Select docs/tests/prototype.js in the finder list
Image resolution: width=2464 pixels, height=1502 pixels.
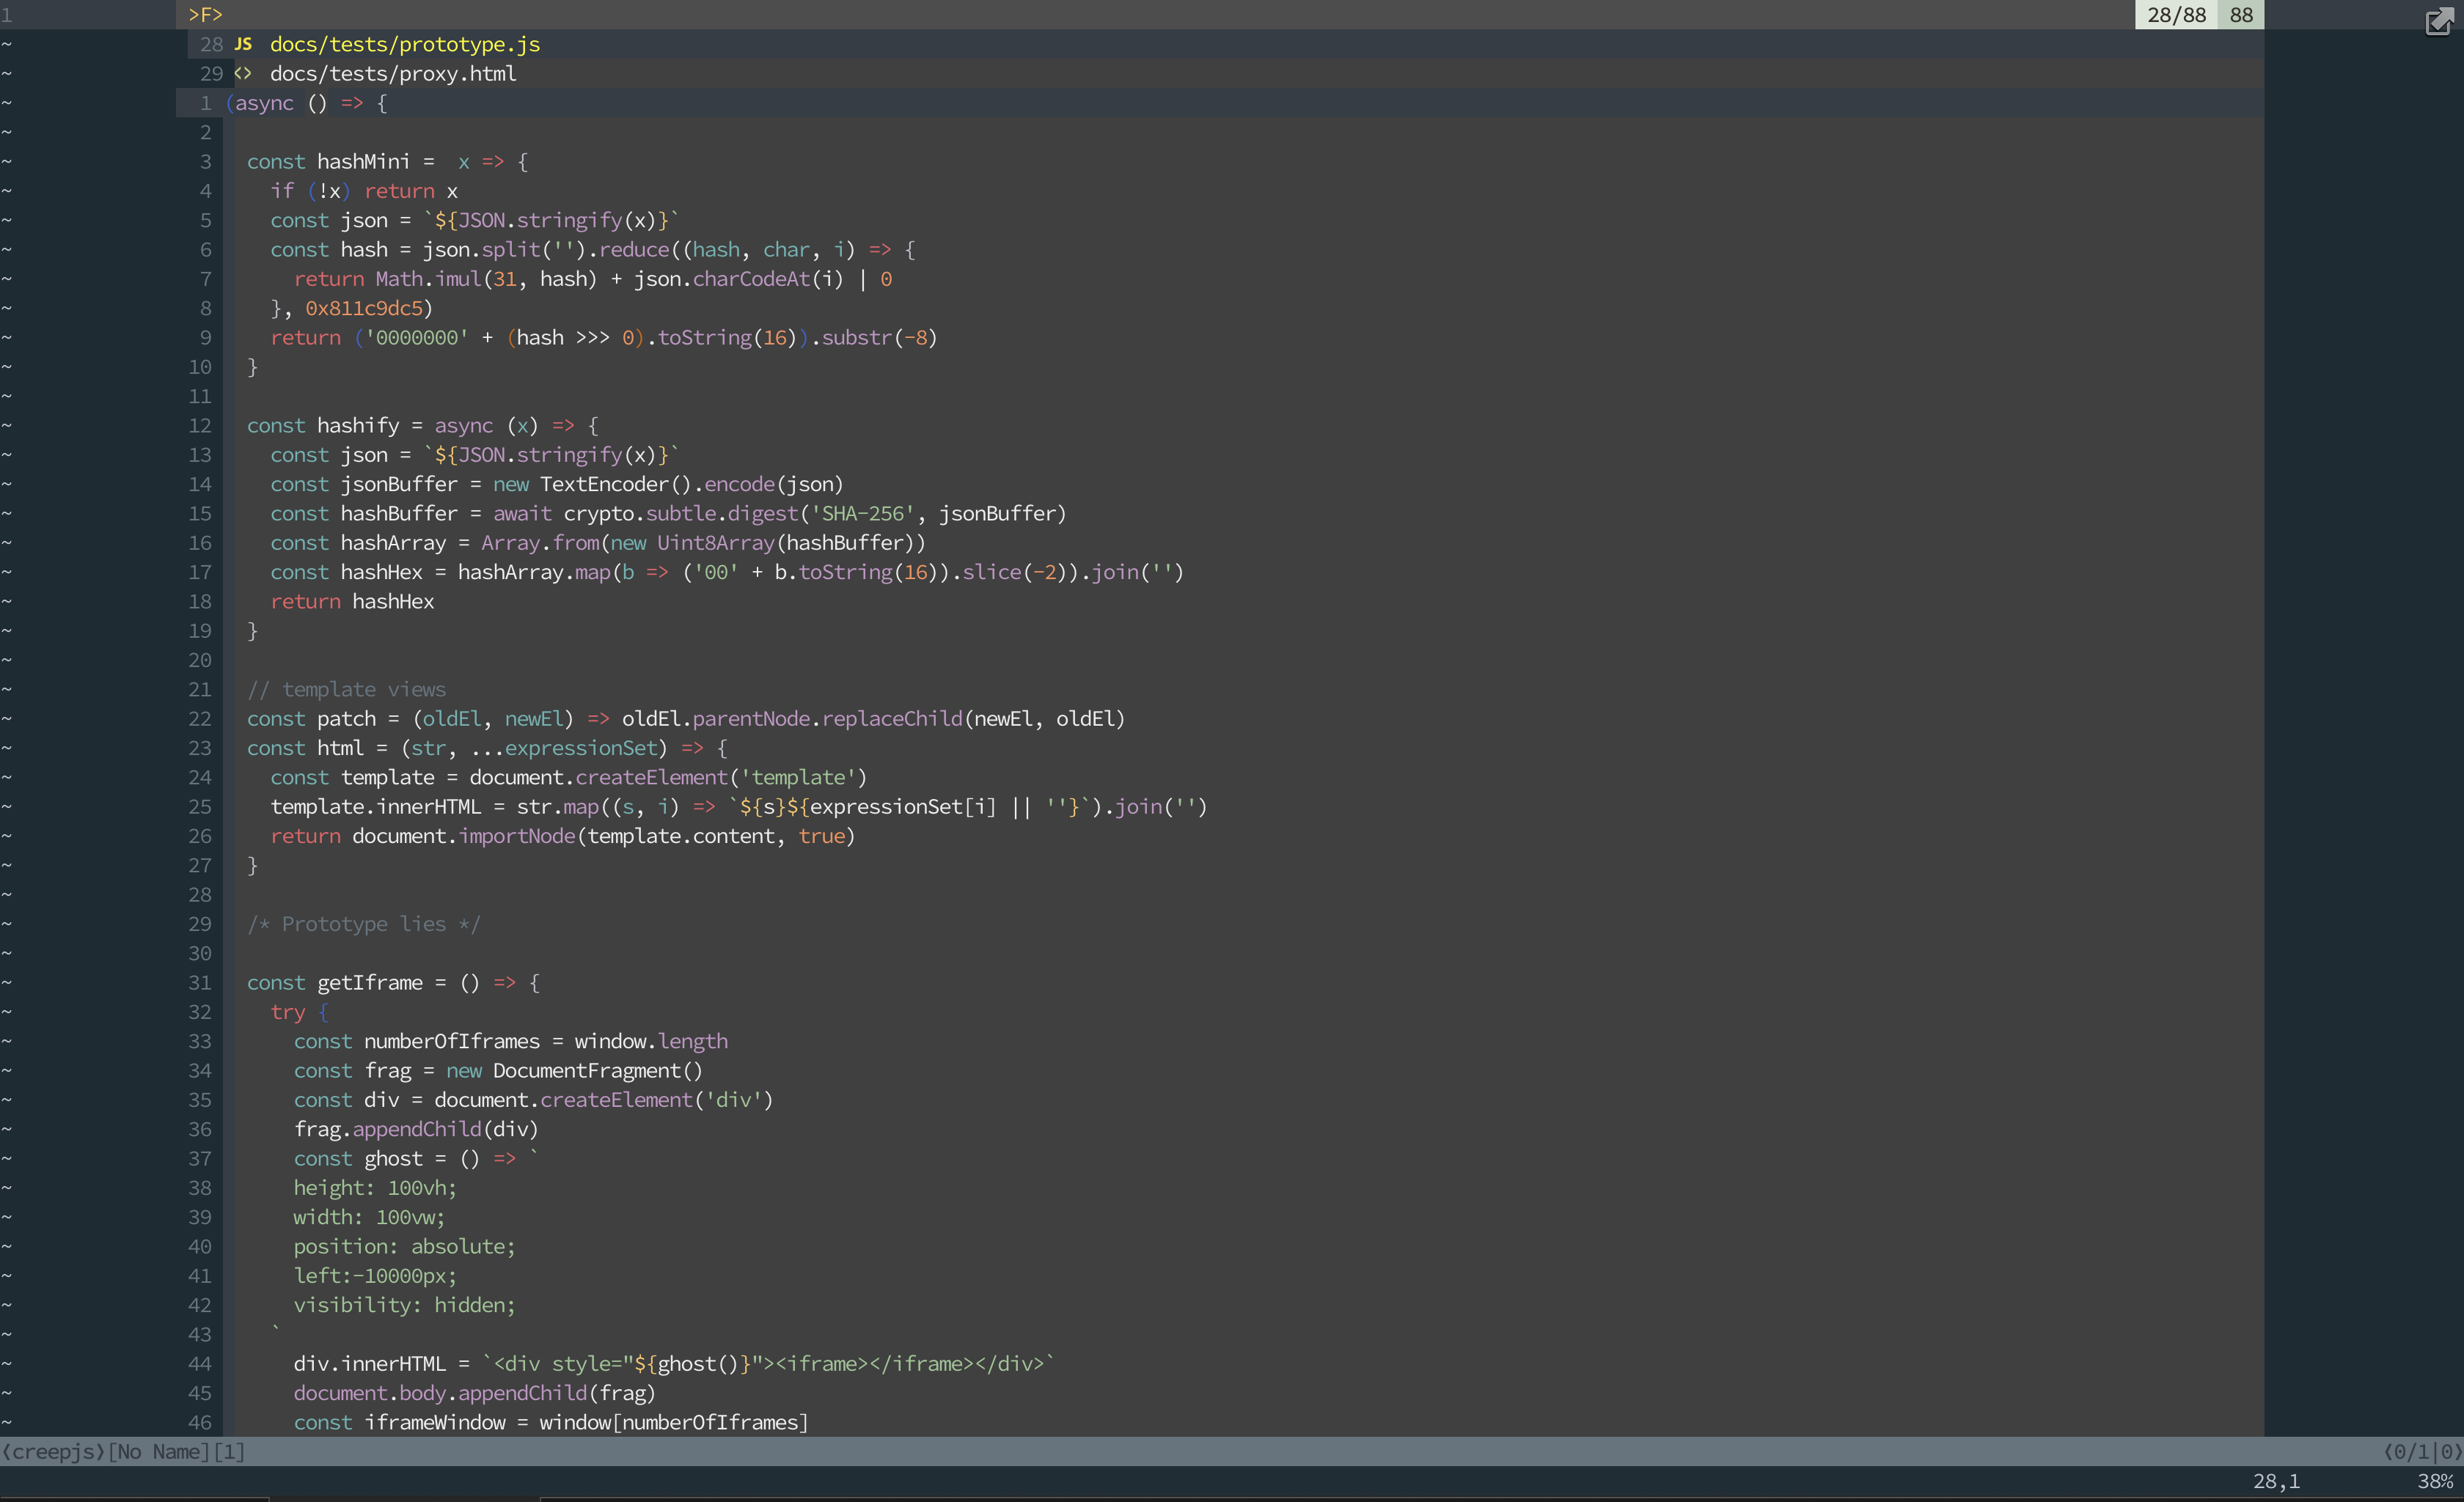tap(404, 44)
